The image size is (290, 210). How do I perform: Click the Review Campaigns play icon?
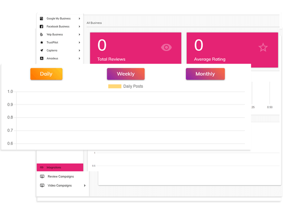tap(42, 177)
